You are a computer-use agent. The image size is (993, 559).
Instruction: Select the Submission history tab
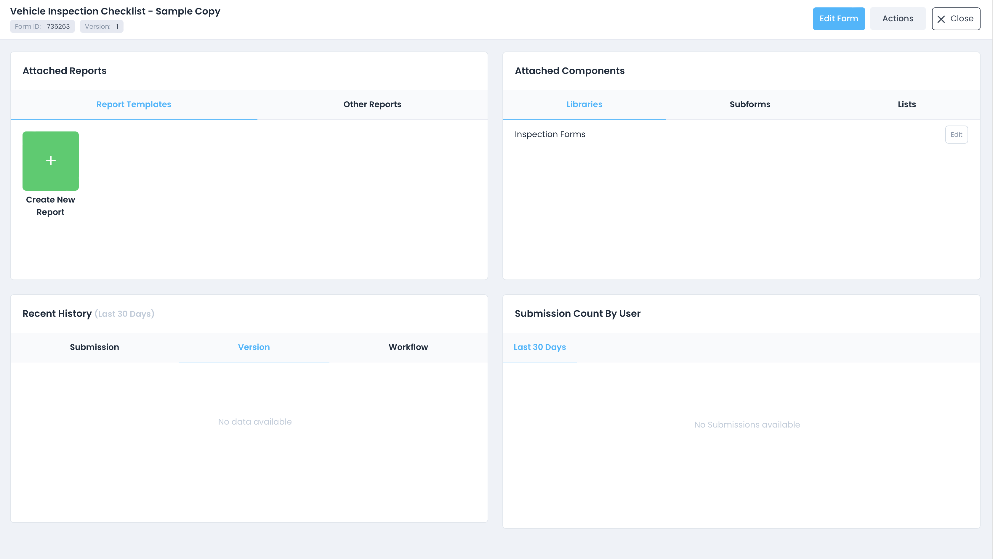(95, 347)
